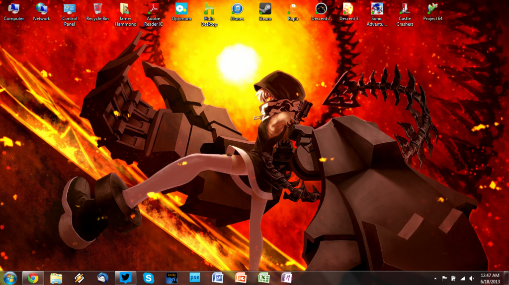This screenshot has width=509, height=285.
Task: Select the Castle Crashers game shortcut
Action: 405,15
